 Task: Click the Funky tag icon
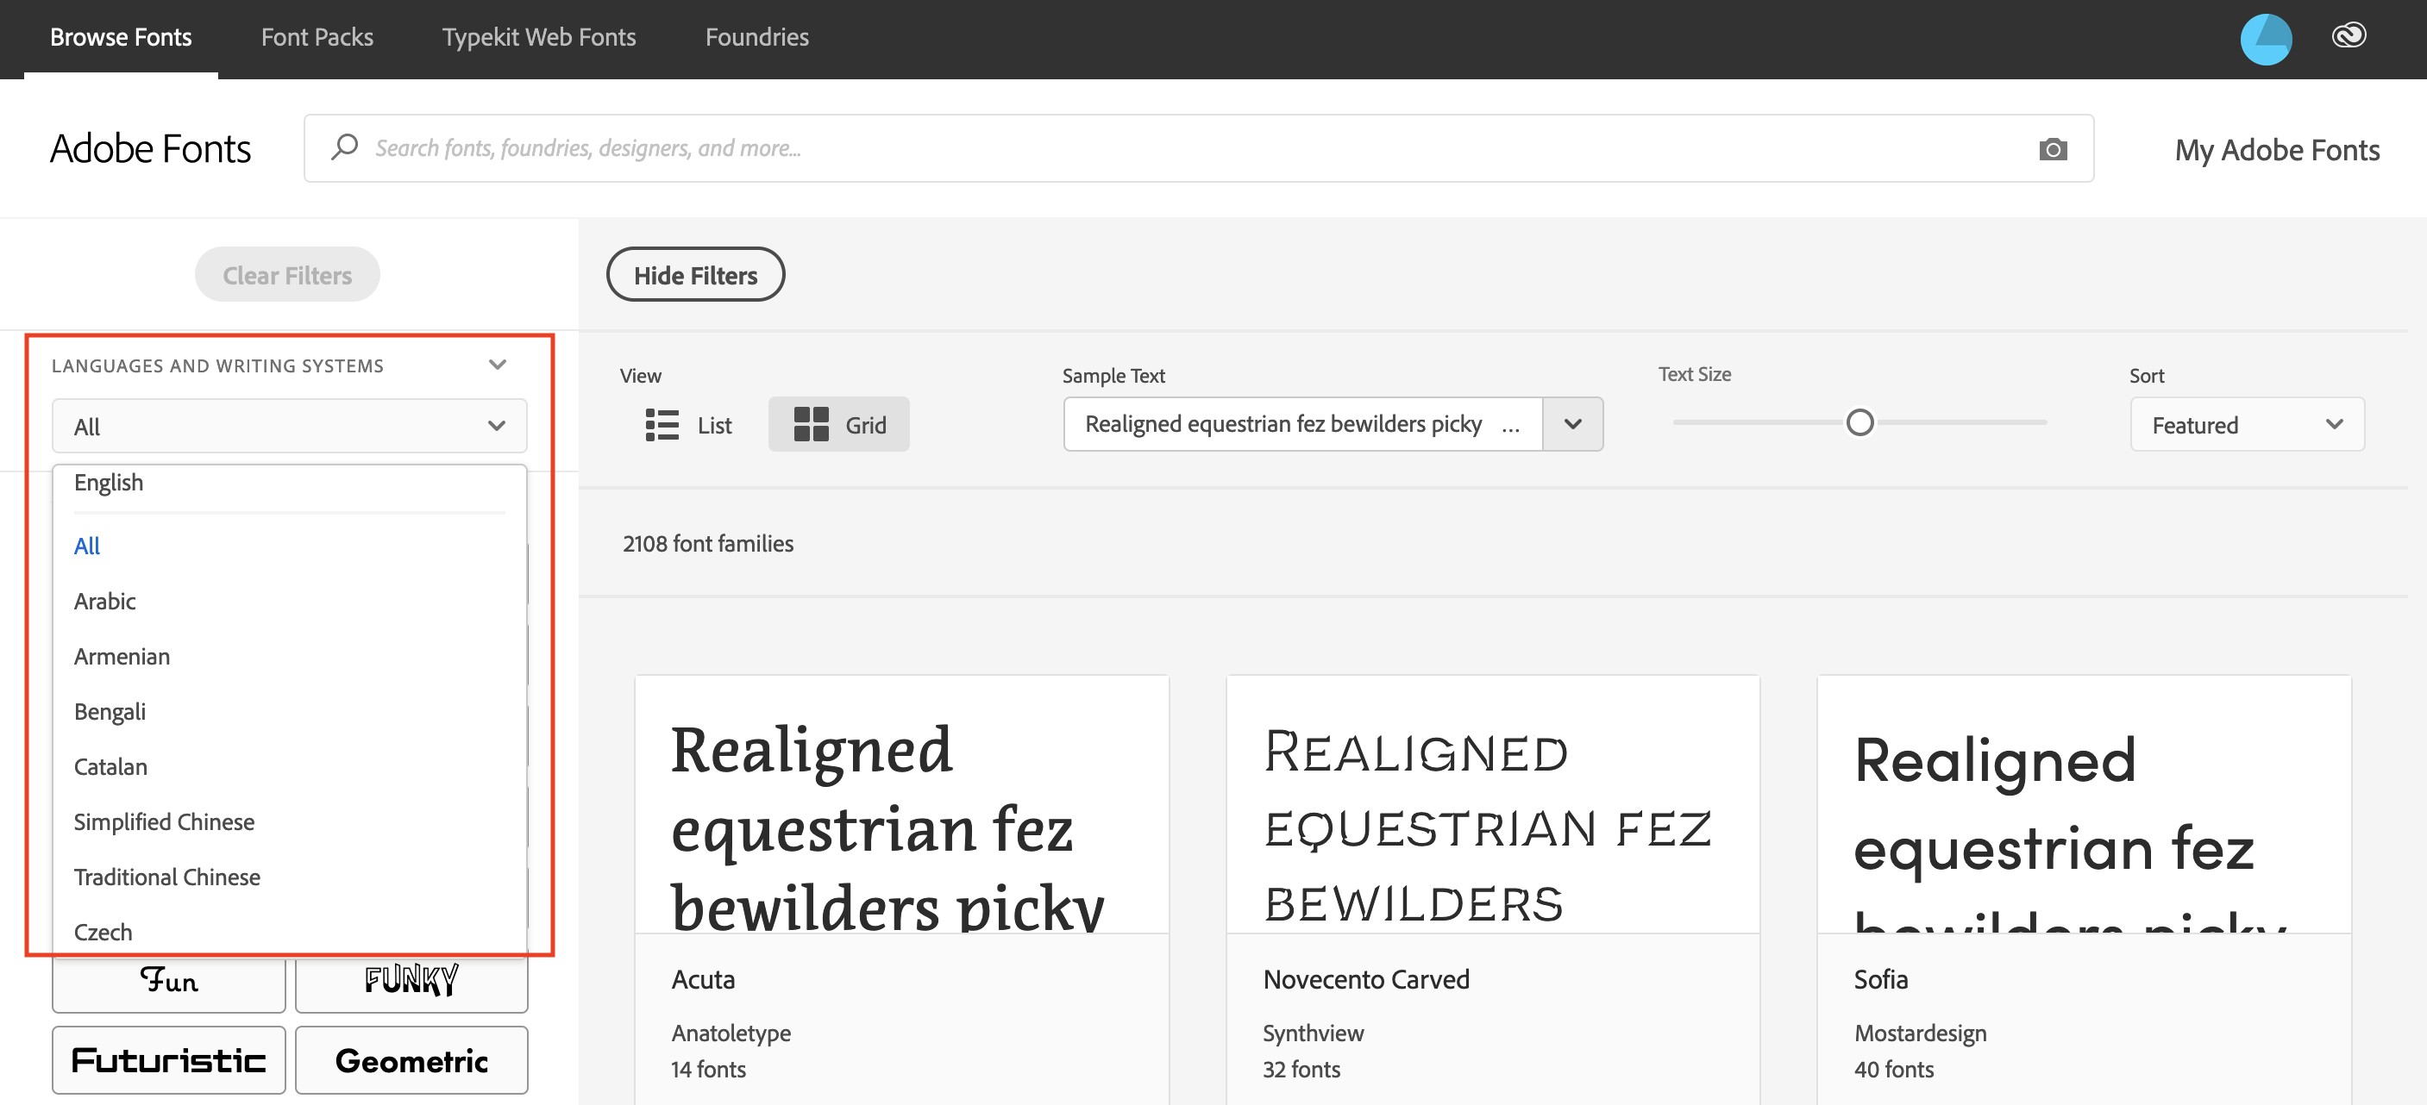click(411, 975)
